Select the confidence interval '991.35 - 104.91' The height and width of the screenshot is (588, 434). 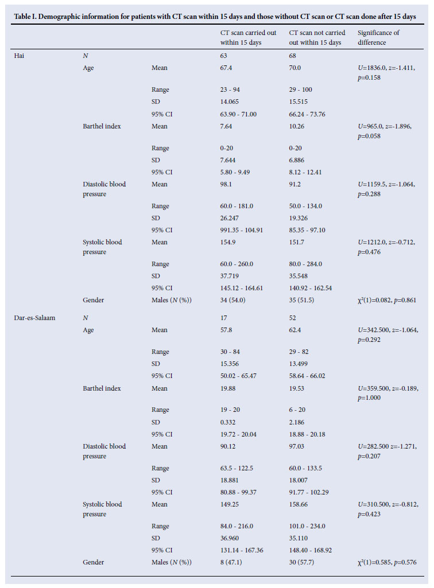click(242, 229)
